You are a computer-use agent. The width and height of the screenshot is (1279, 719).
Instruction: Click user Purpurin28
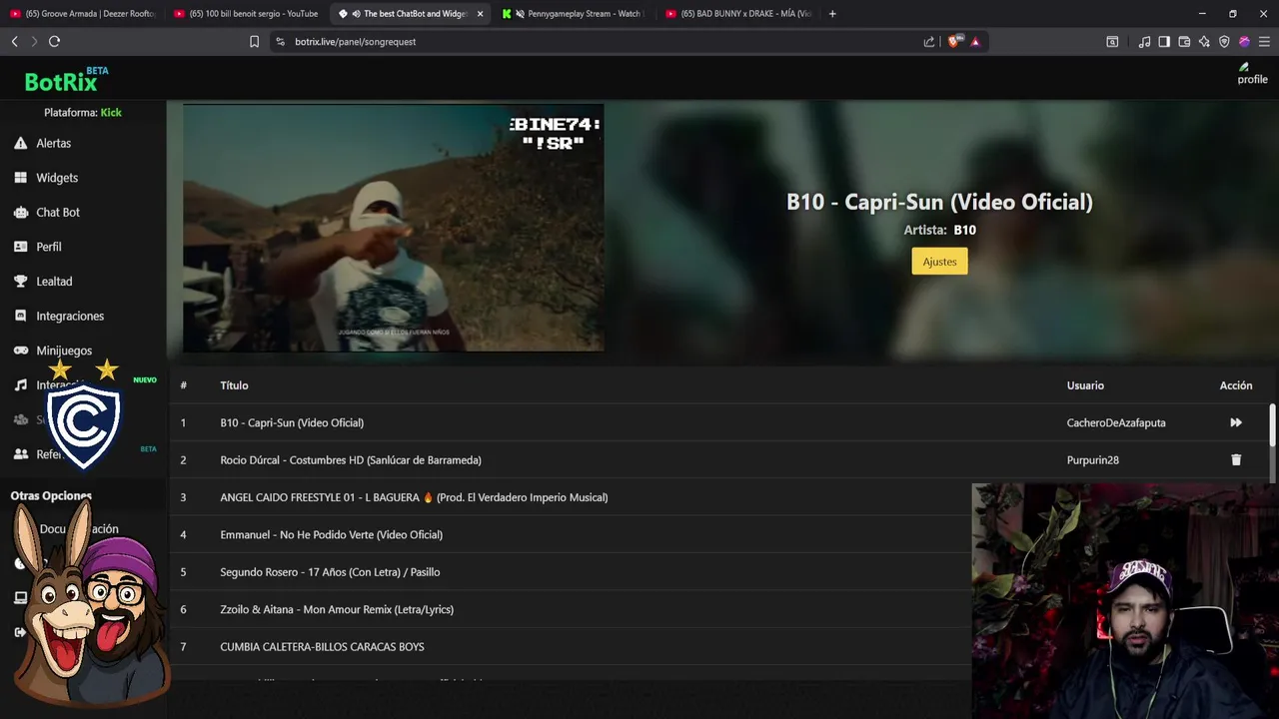1093,460
